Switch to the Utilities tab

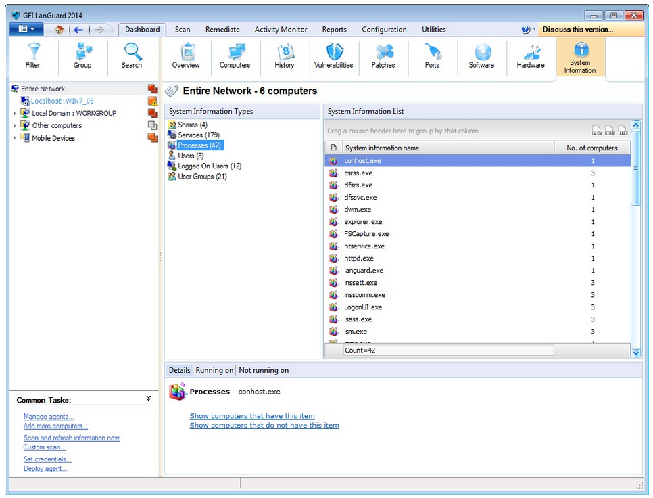point(433,30)
